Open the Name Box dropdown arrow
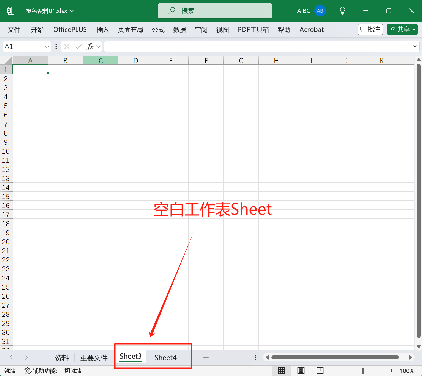 tap(47, 47)
